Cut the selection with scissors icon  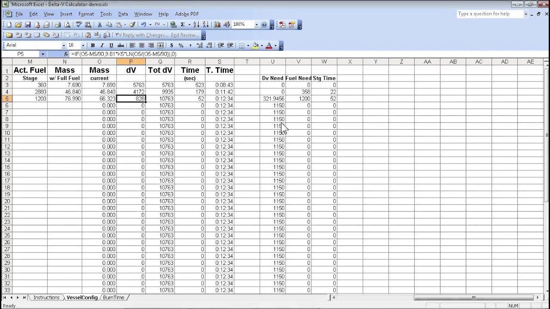pos(100,25)
